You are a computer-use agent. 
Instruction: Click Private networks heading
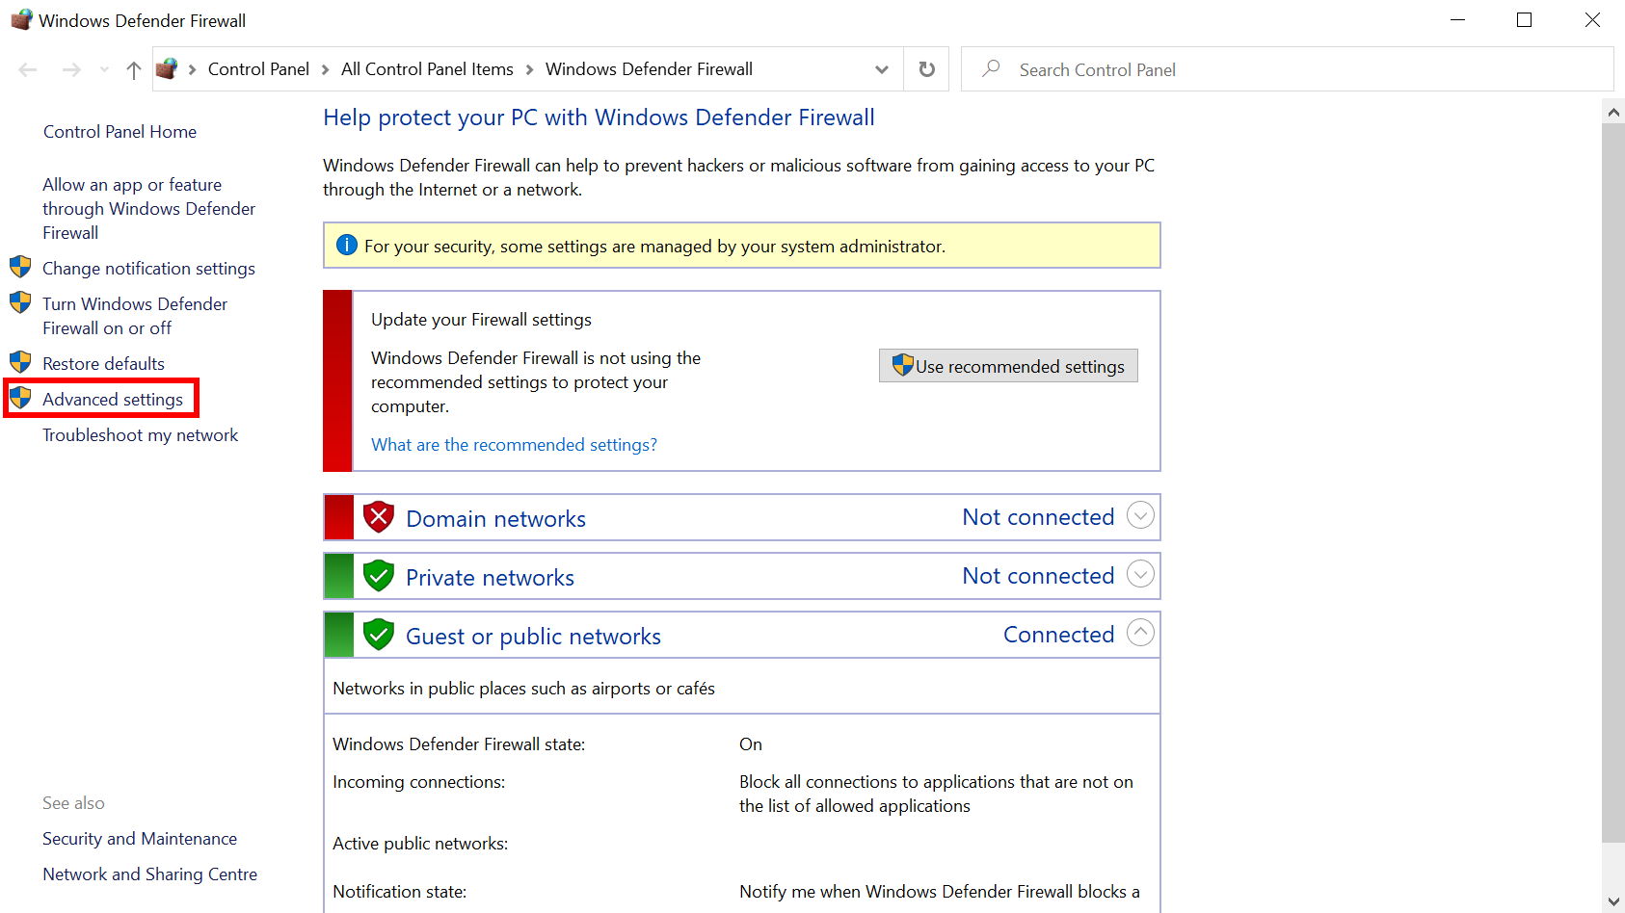[490, 578]
